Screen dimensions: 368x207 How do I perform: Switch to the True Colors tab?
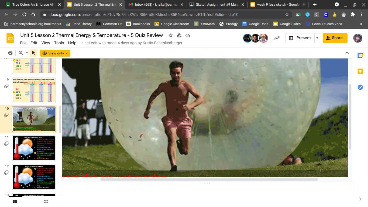[33, 5]
